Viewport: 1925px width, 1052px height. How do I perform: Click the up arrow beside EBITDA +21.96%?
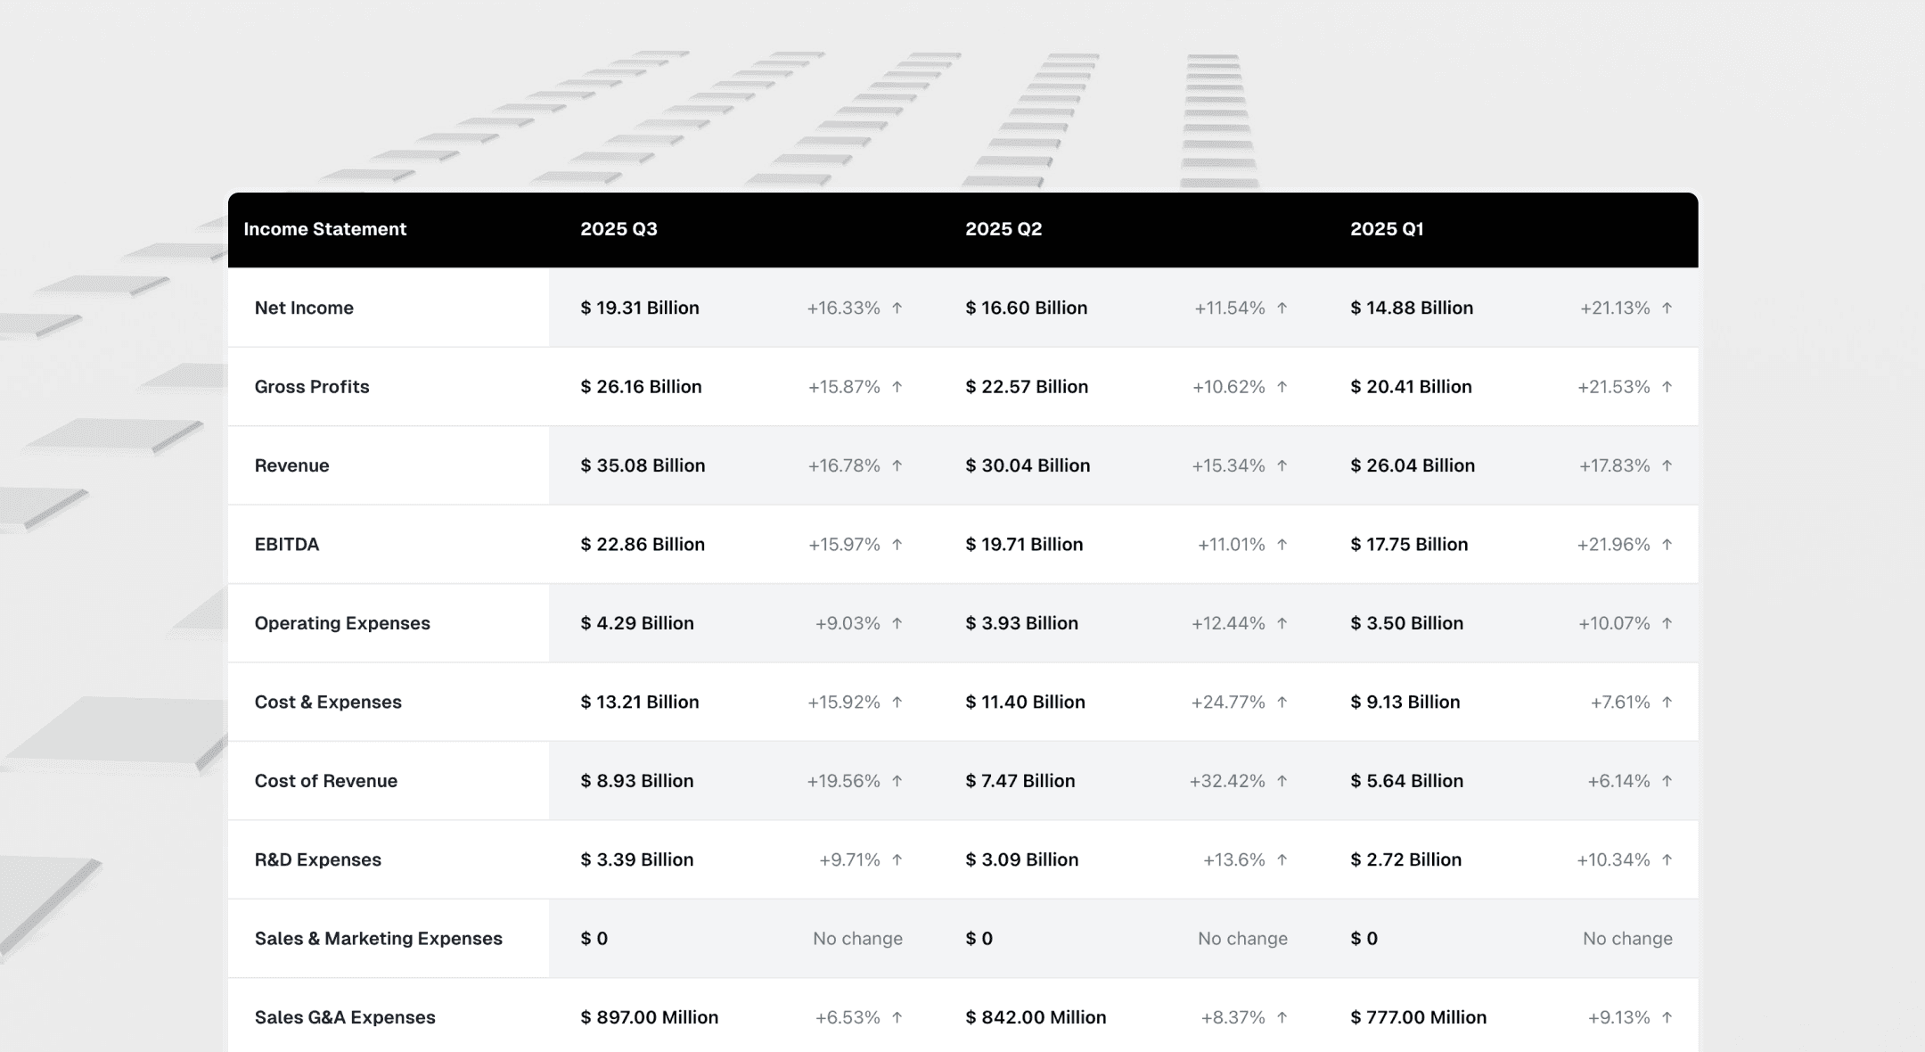click(1667, 545)
